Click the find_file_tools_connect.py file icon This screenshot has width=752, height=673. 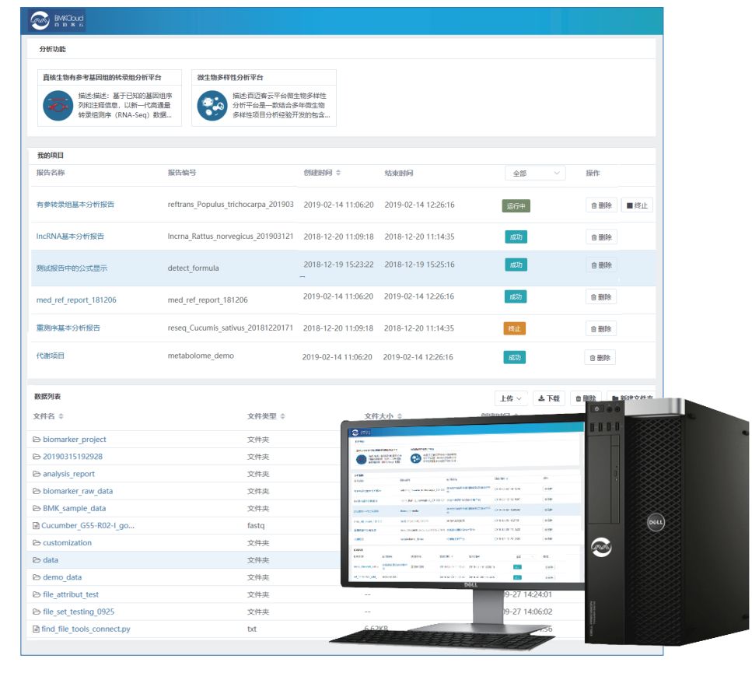click(x=36, y=629)
